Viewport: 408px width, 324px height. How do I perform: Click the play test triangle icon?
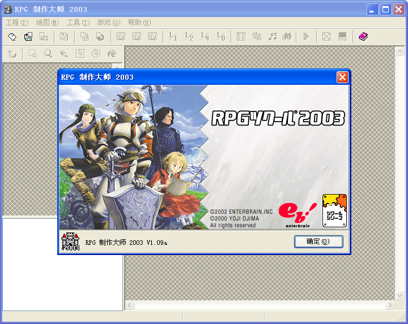[x=306, y=37]
